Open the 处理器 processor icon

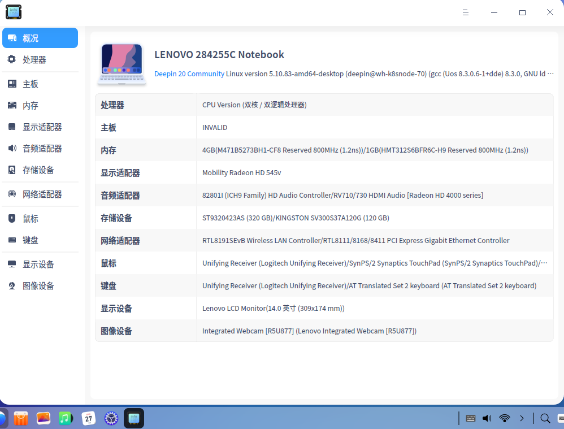[12, 59]
